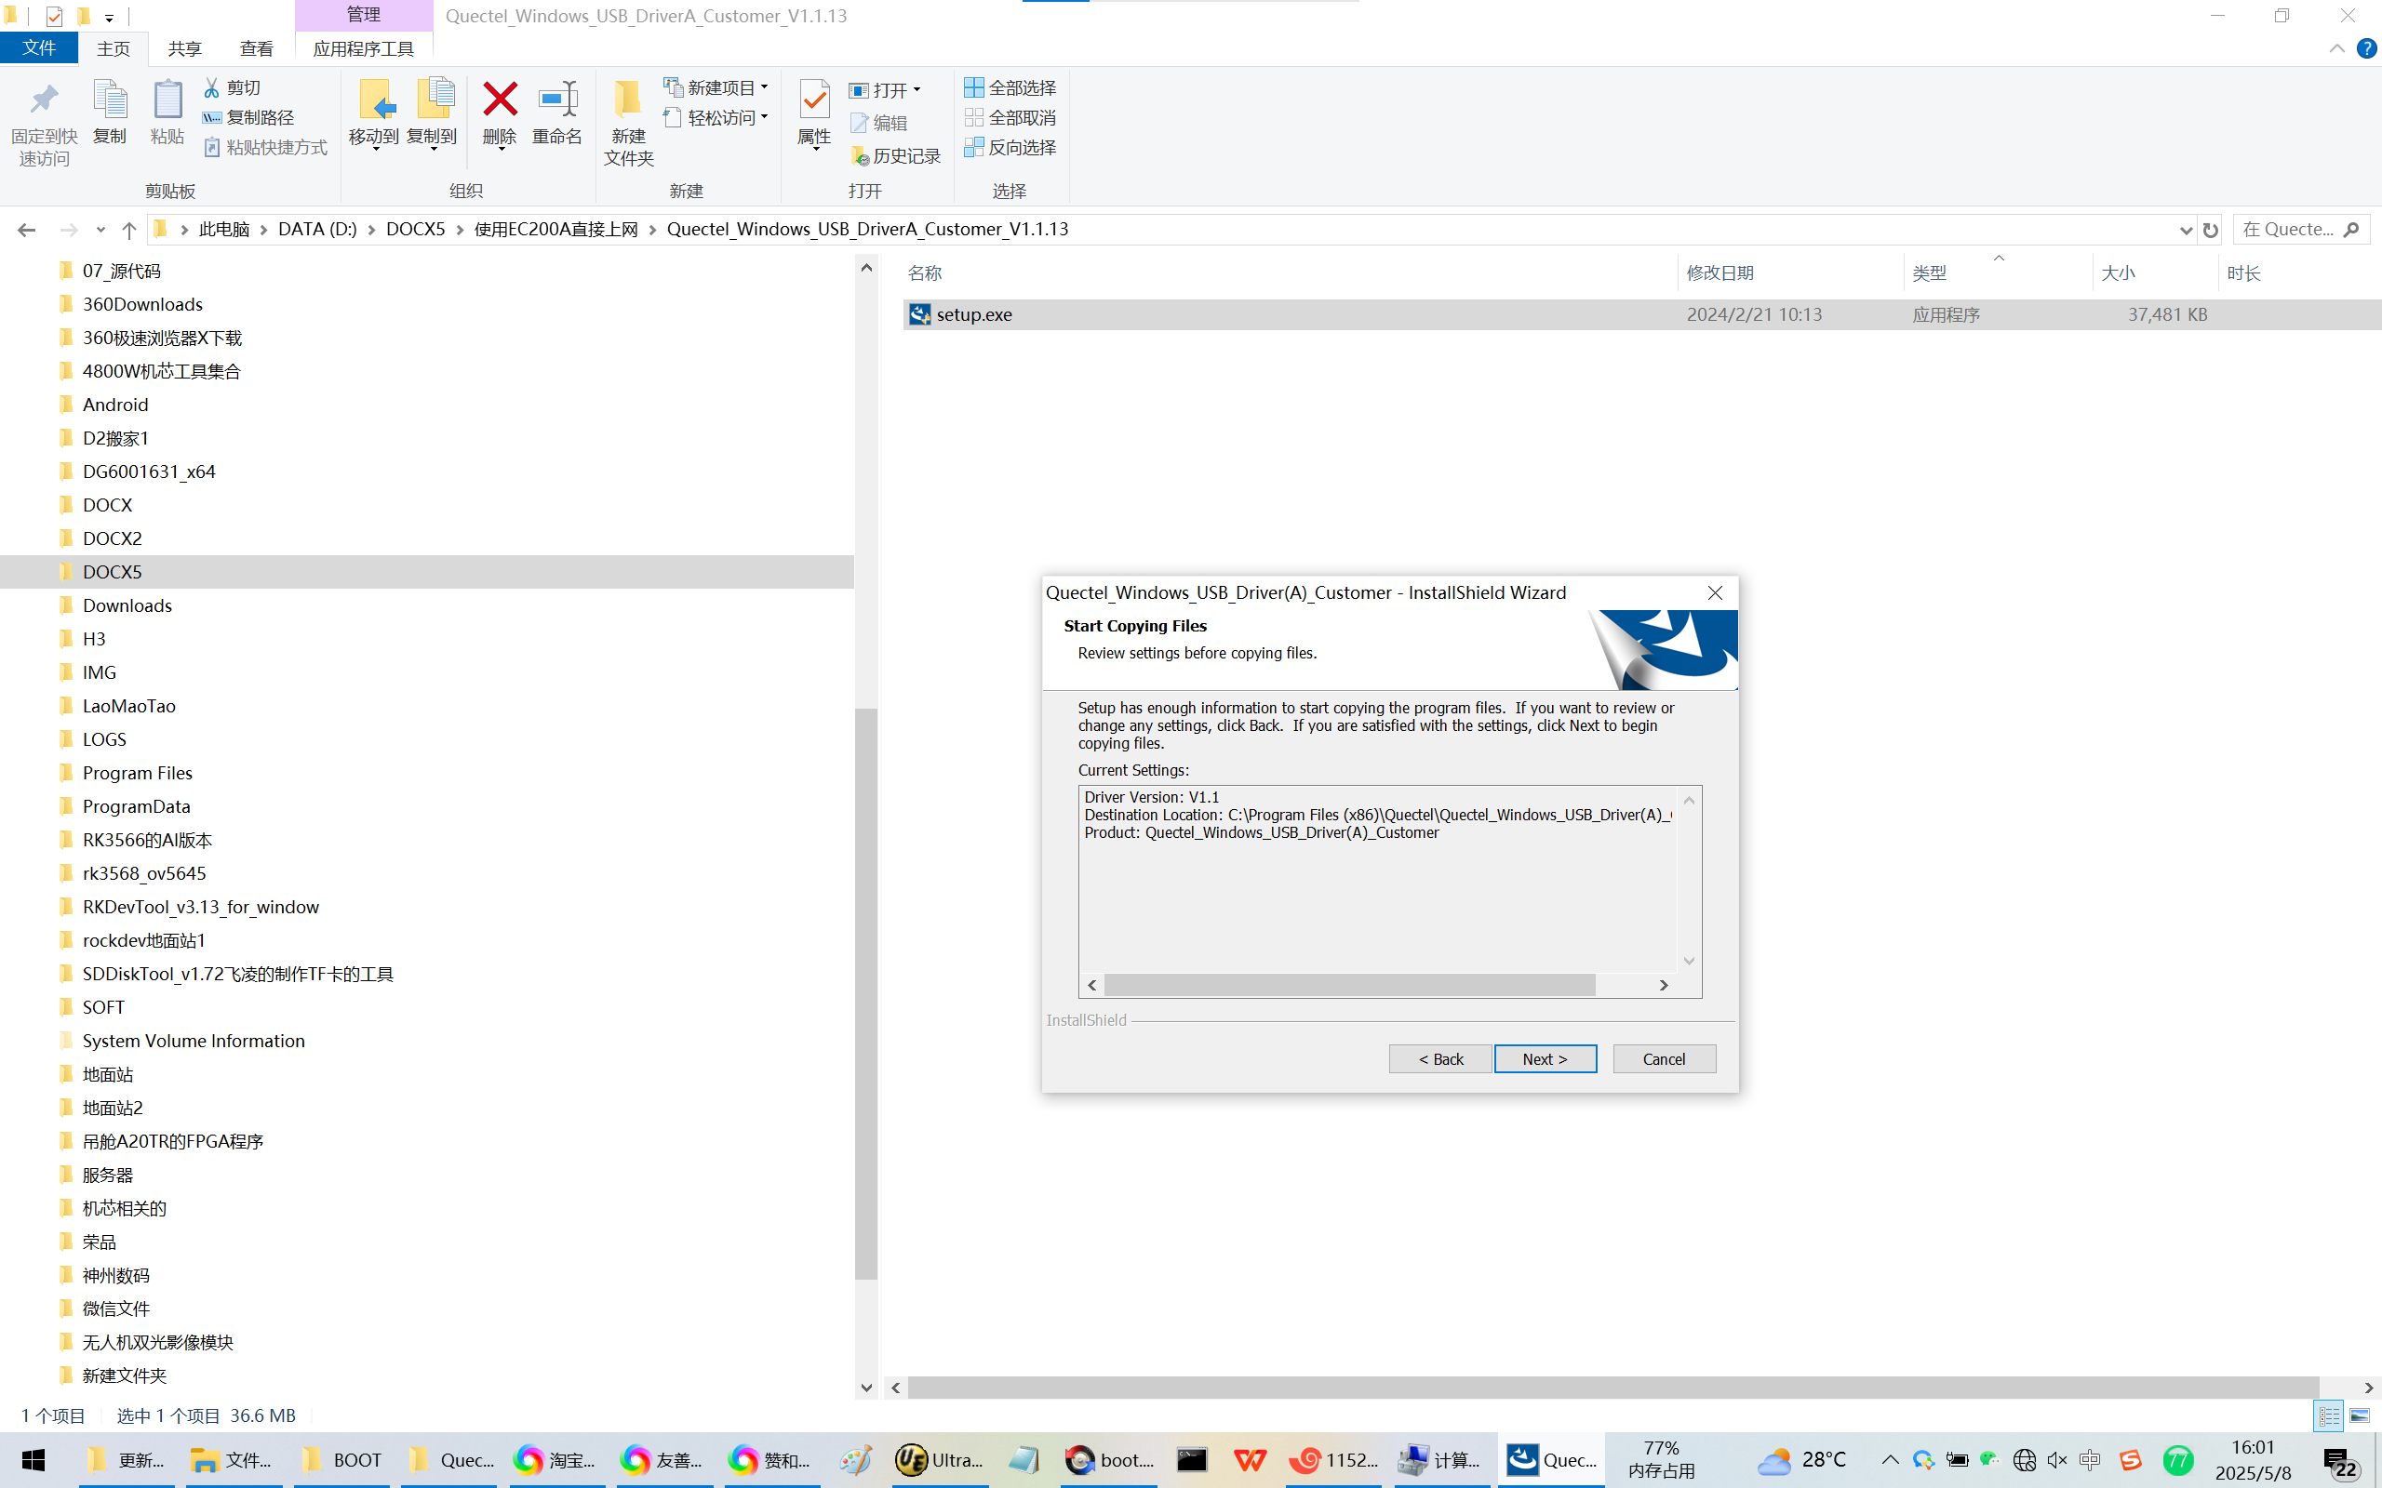
Task: Click the Rename (重命名) ribbon icon
Action: coord(557,100)
